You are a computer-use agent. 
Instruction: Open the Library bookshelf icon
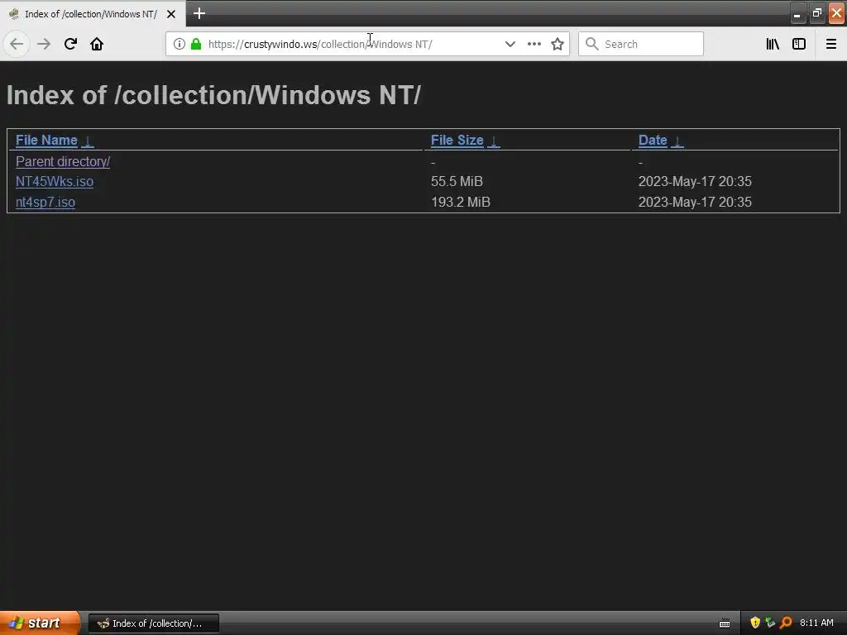pos(773,44)
